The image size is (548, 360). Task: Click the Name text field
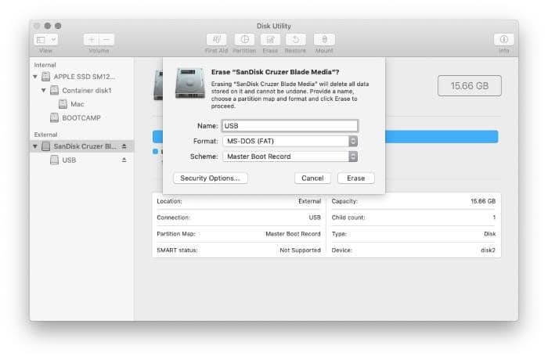click(x=290, y=126)
